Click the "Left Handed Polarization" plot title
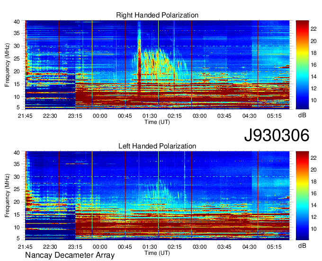Screen dimensions: 322x261 coord(157,146)
